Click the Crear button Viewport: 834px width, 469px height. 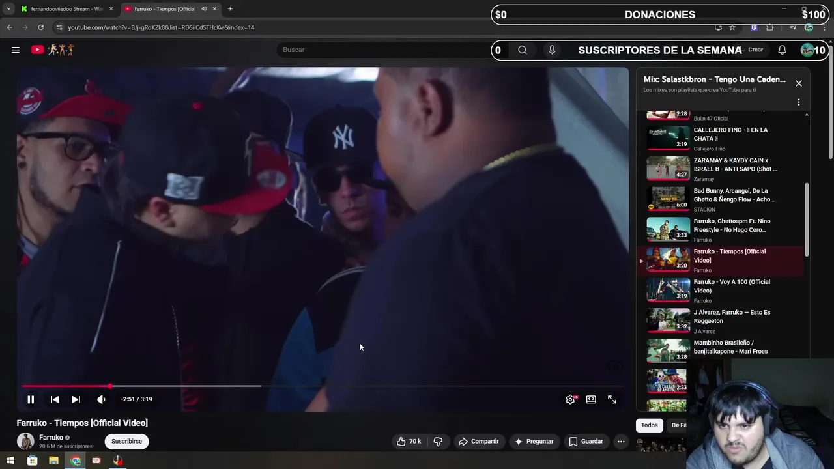click(x=752, y=50)
